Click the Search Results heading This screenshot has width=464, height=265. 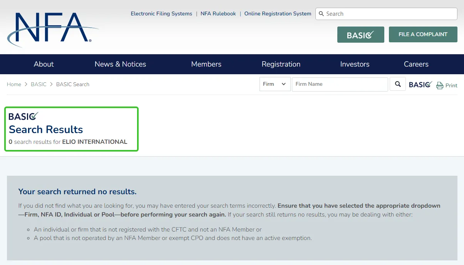coord(46,130)
